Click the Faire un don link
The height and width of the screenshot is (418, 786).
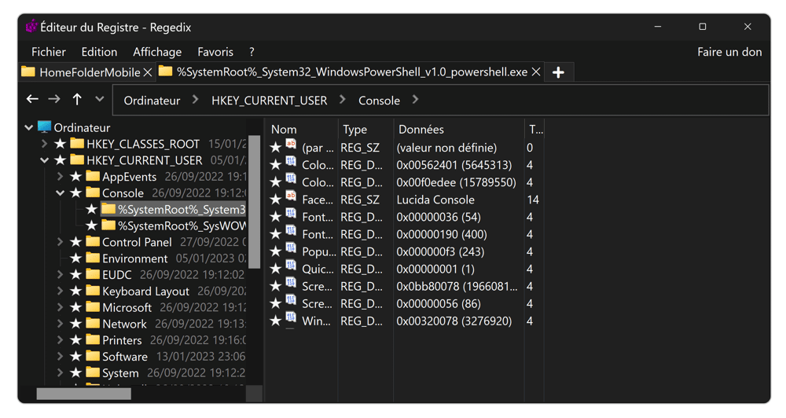pos(729,52)
